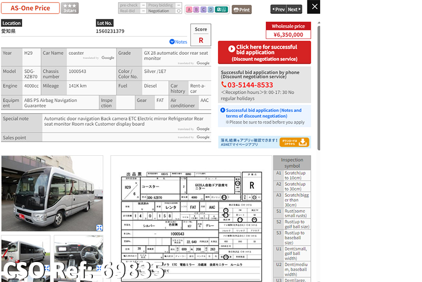Click the D grade badge icon
The width and height of the screenshot is (422, 282).
click(210, 9)
